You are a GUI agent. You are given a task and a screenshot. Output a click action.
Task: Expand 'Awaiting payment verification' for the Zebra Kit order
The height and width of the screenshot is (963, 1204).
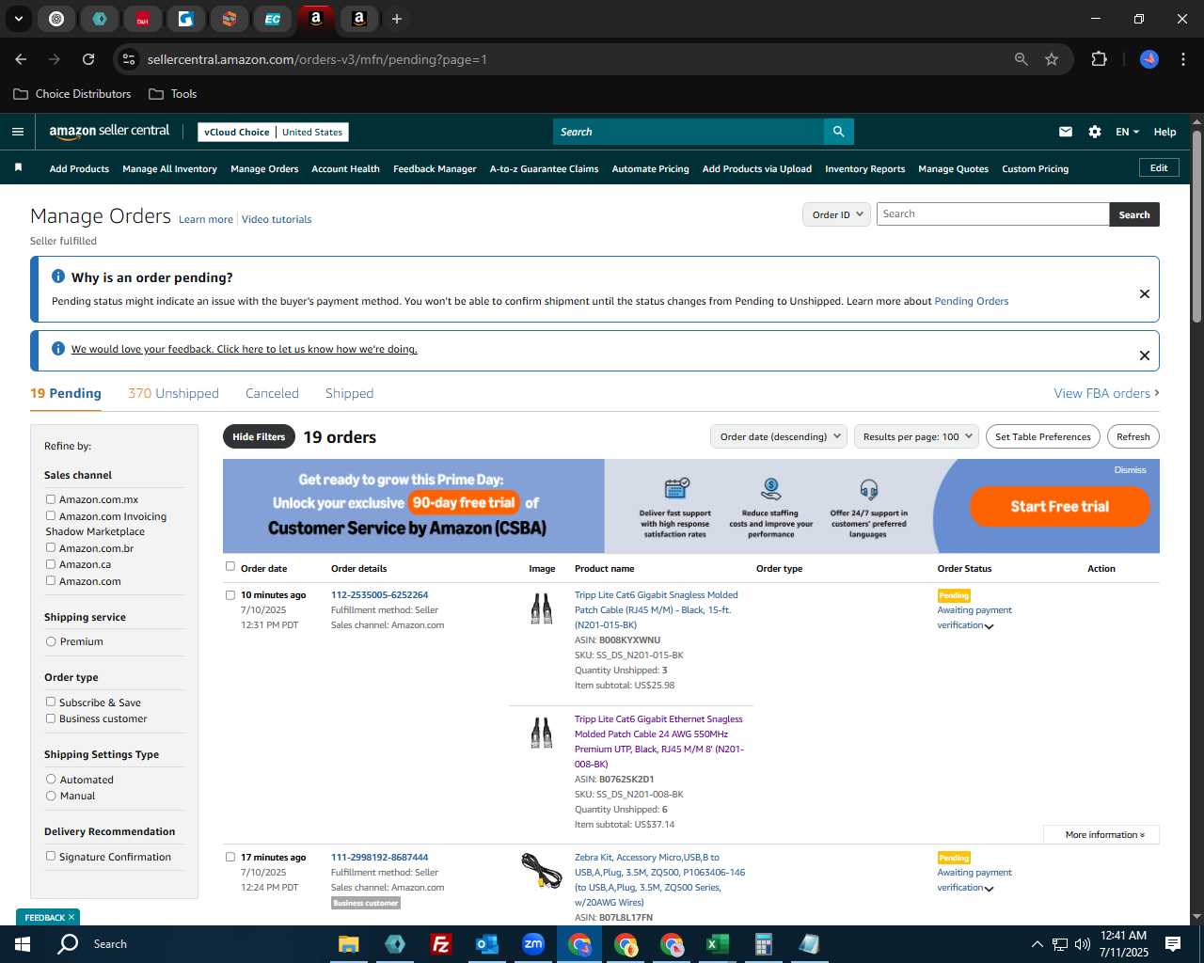point(989,889)
